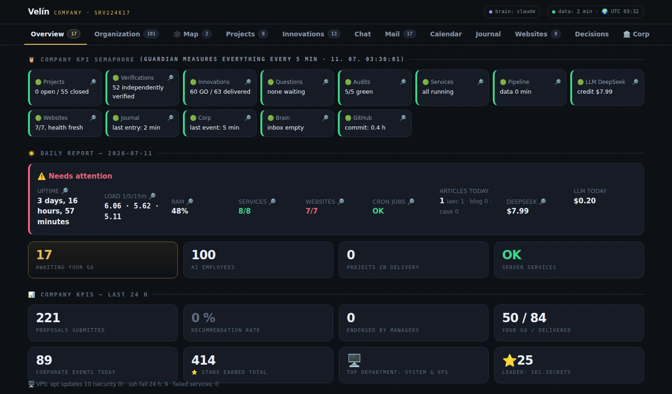This screenshot has width=672, height=394.
Task: Open magnifier on Corp KPI card
Action: (x=248, y=118)
